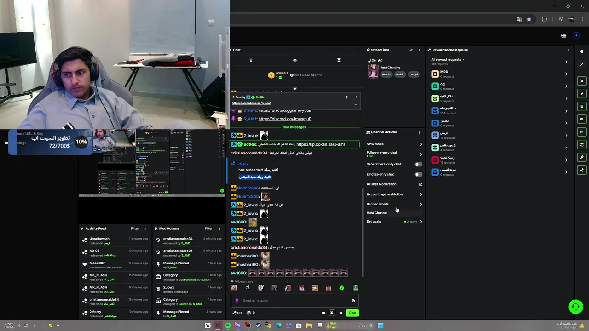Click the broadcast signal icon in sidebar
The image size is (589, 331).
[x=582, y=132]
